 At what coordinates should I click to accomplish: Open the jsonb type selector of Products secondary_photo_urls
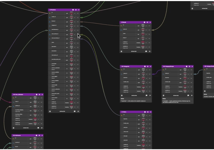pos(67,60)
